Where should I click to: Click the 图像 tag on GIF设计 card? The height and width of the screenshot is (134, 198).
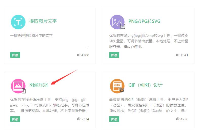(114, 119)
